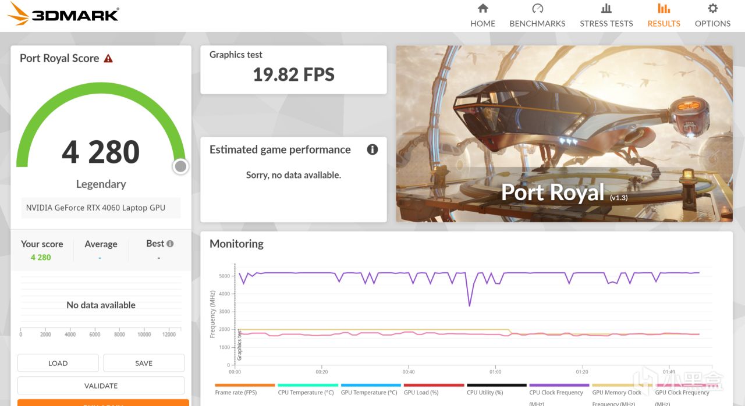Click the Graphics test marker in chart
This screenshot has height=406, width=745.
239,345
